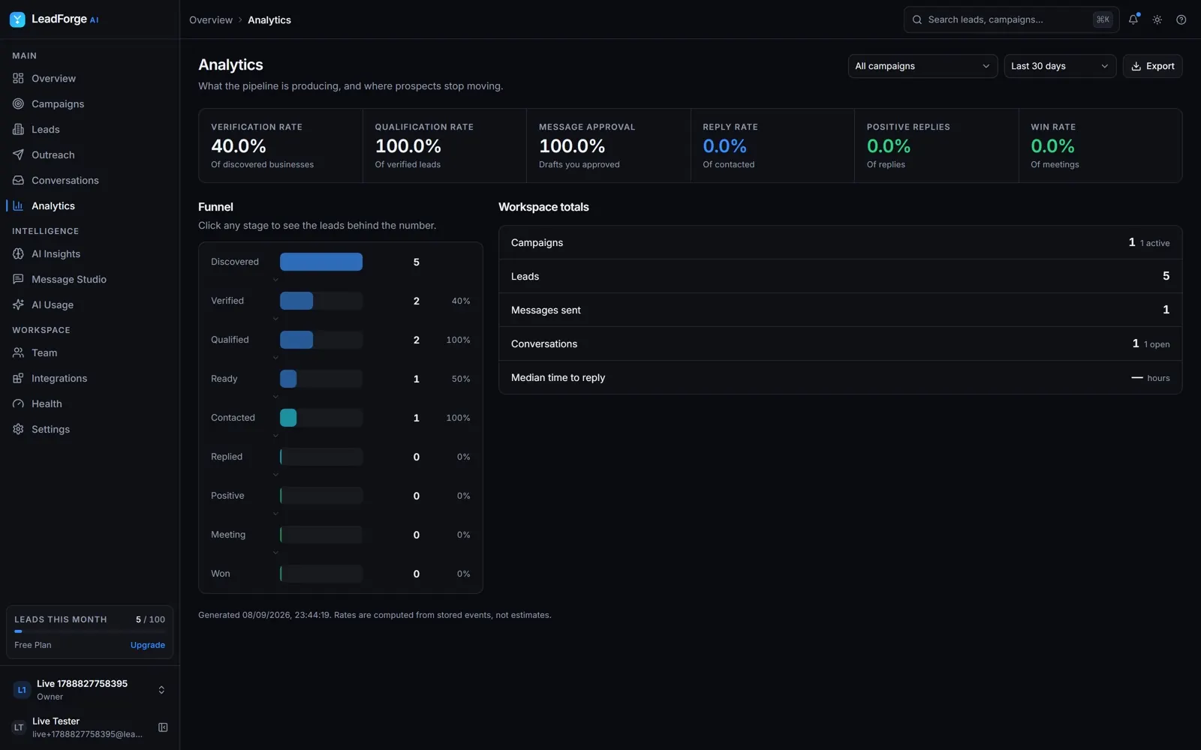The image size is (1201, 750).
Task: Click Overview in the breadcrumb
Action: (211, 20)
